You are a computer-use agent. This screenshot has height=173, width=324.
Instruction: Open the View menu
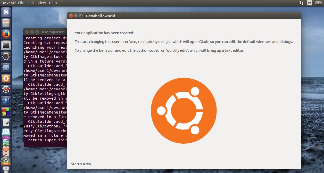(41, 3)
